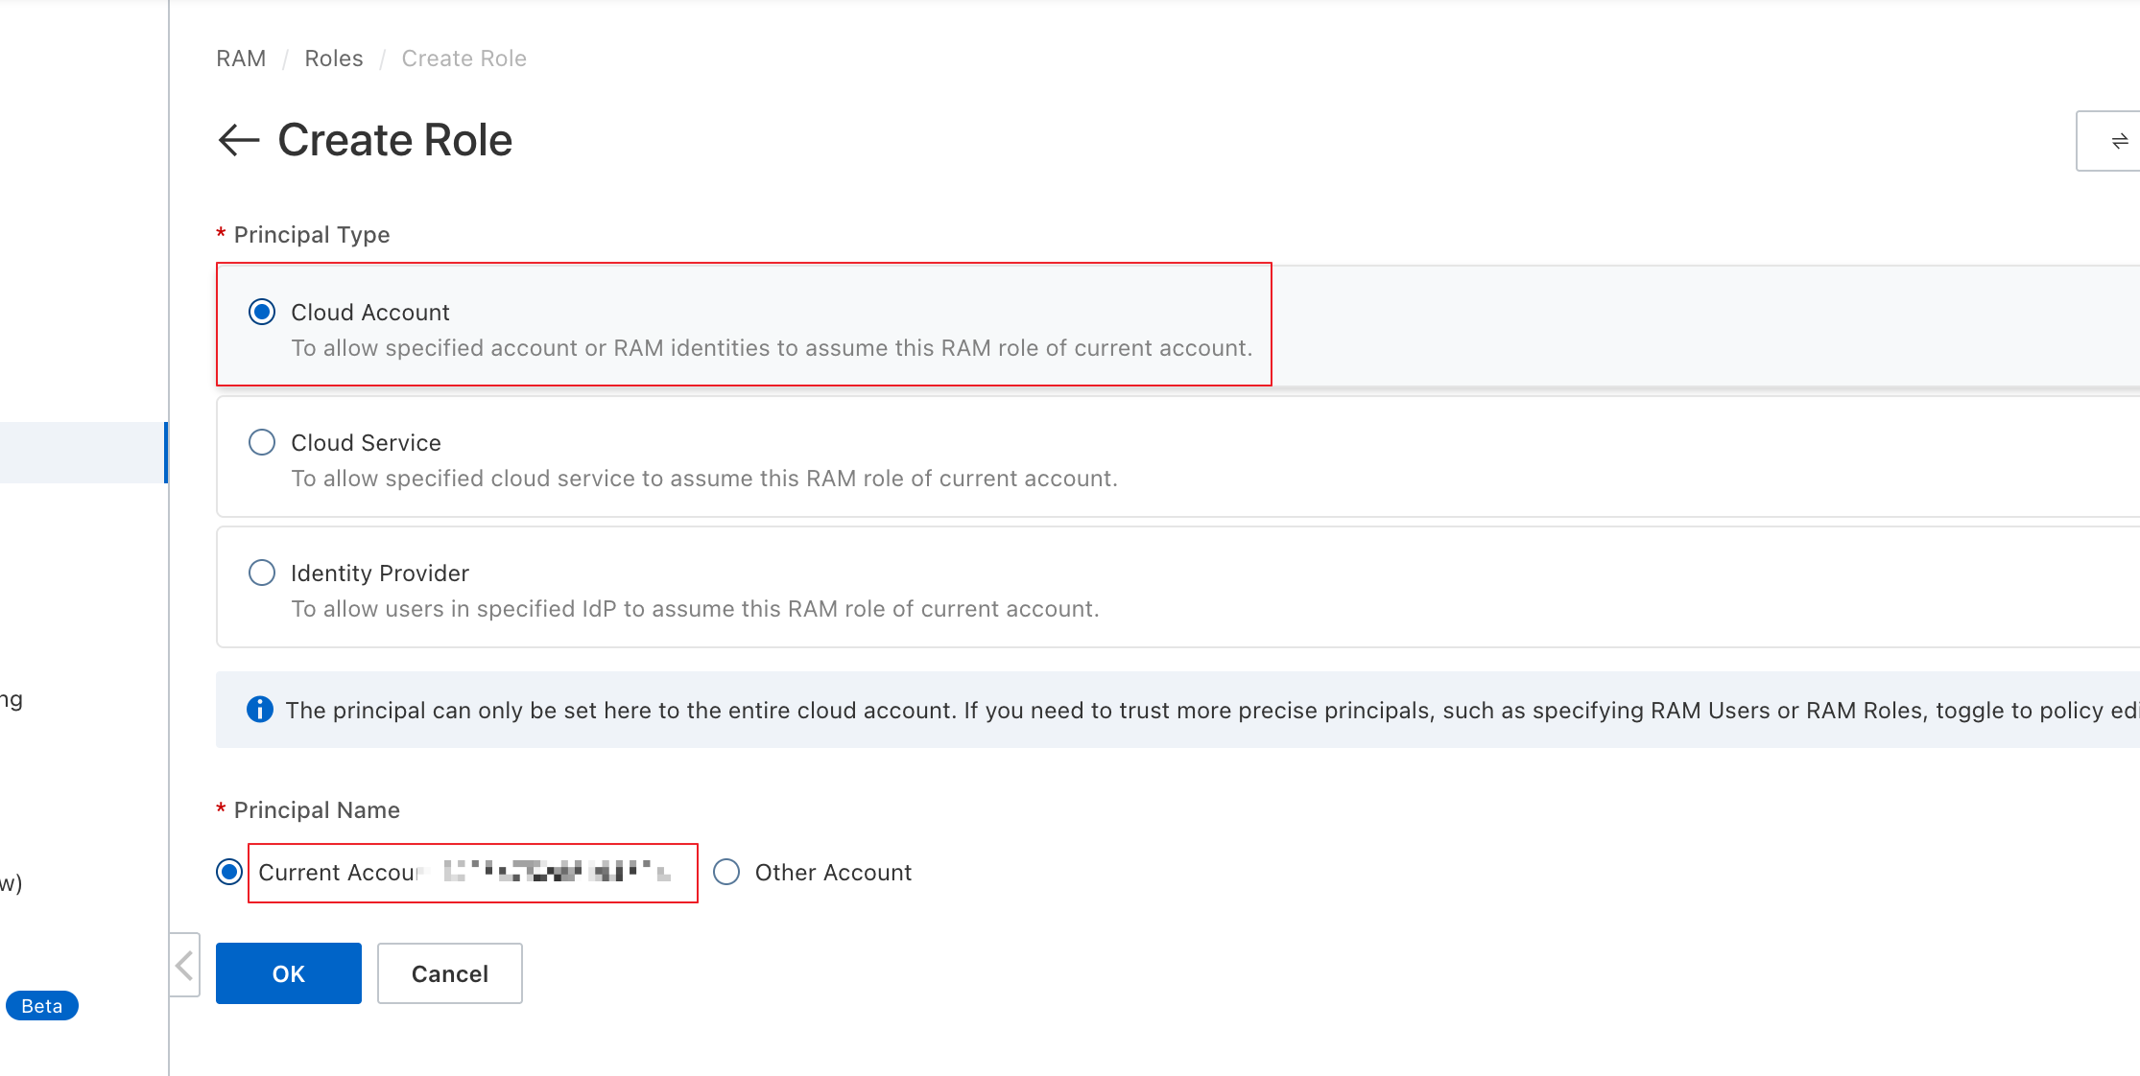Image resolution: width=2140 pixels, height=1076 pixels.
Task: Select the Cloud Service radio button
Action: (x=262, y=442)
